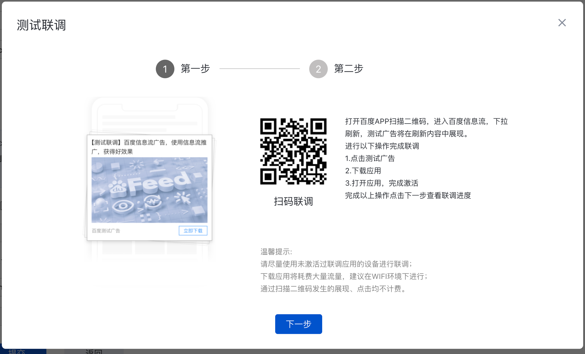This screenshot has height=354, width=585.
Task: Click the WIFI环境 tip line
Action: click(x=344, y=276)
